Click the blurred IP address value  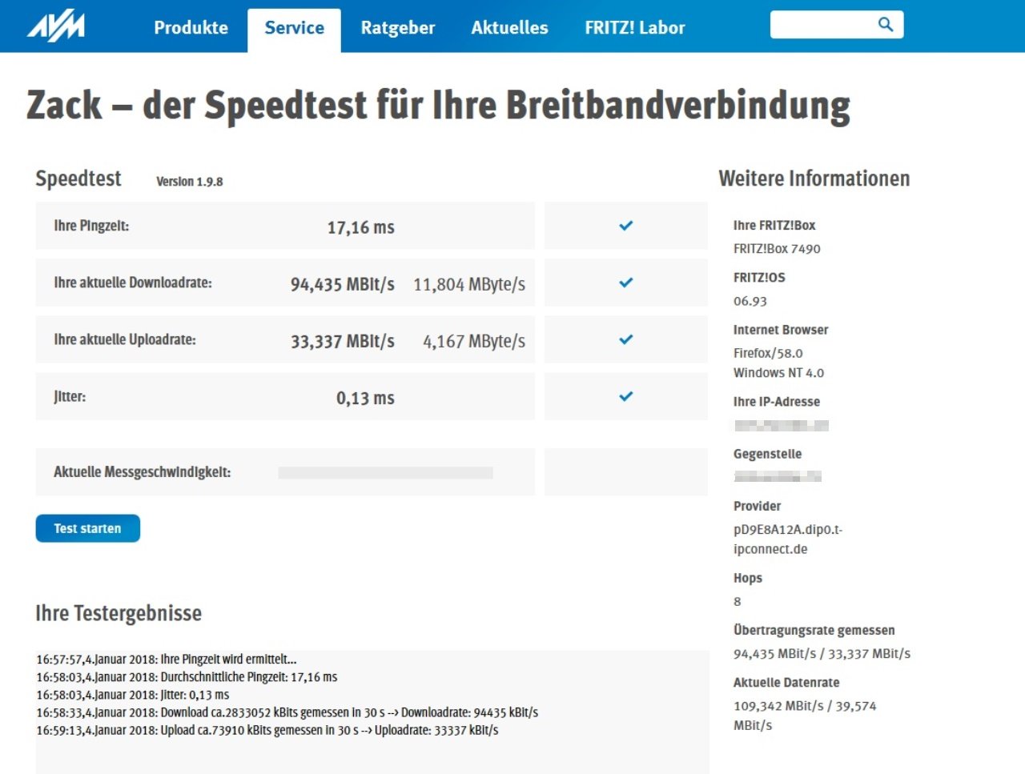[x=782, y=425]
